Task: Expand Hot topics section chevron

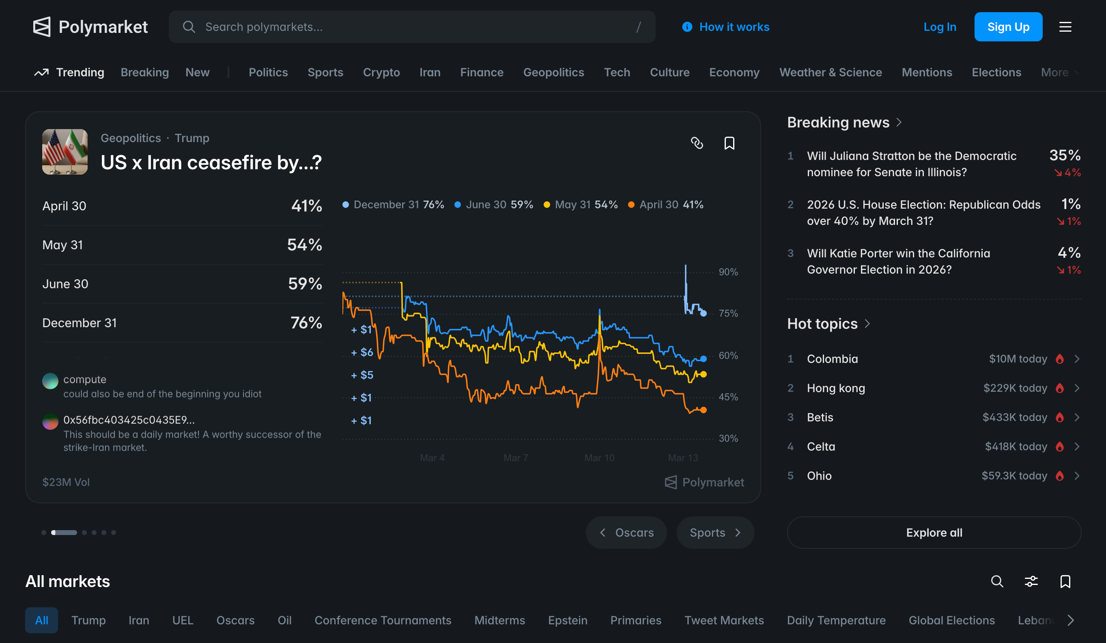Action: click(868, 324)
